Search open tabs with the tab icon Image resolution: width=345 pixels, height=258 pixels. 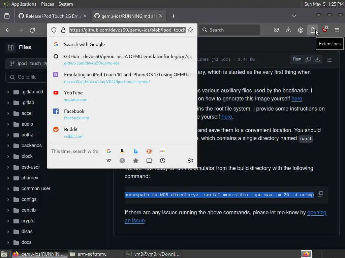(149, 161)
